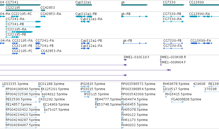Select EST IP03115.5prime
This screenshot has width=219, height=129.
coord(96,94)
